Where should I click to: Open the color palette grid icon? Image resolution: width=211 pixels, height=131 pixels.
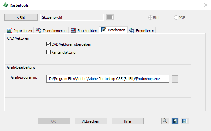click(x=175, y=121)
